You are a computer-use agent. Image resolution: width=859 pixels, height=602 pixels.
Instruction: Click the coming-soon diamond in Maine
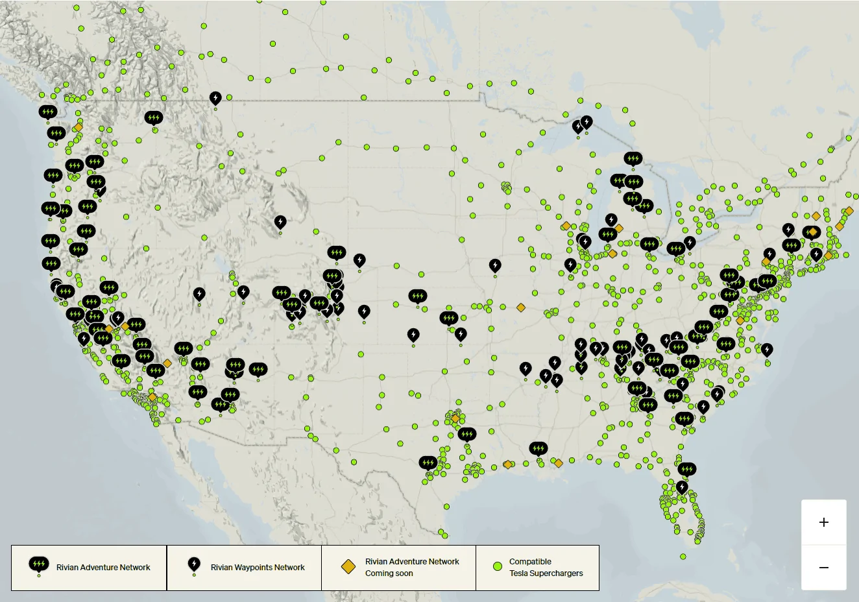(x=849, y=211)
